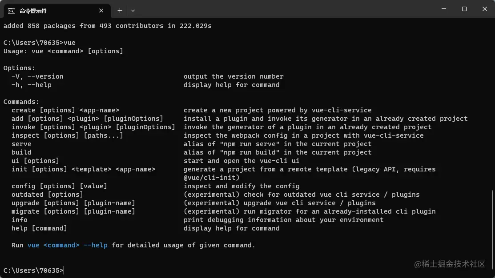Click the "@vue/cli-init" text

pyautogui.click(x=211, y=178)
